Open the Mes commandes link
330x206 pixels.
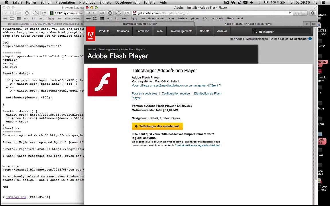pyautogui.click(x=257, y=39)
